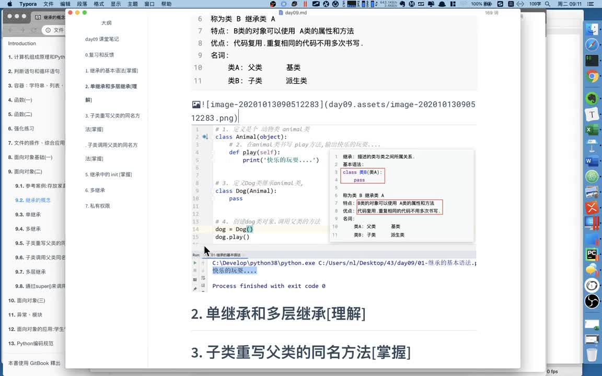The width and height of the screenshot is (602, 376).
Task: Click the embedded PyCharm screenshot image
Action: (333, 209)
